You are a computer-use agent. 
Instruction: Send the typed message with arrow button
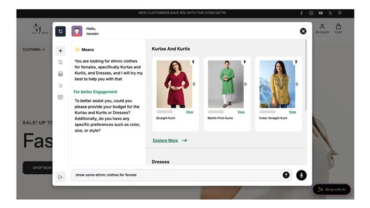click(x=286, y=175)
